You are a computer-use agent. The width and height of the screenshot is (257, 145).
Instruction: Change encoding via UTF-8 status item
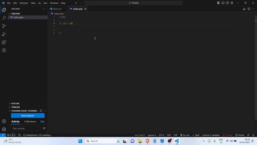coord(161,135)
